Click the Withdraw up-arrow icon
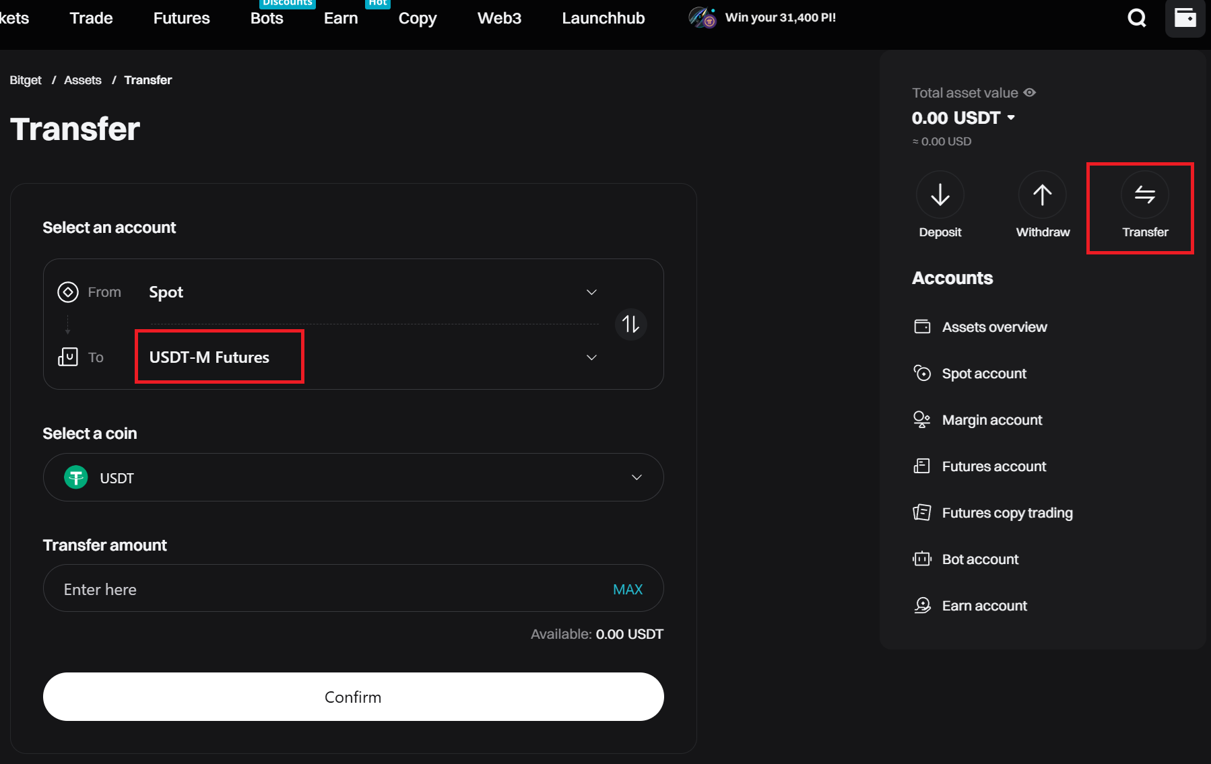The height and width of the screenshot is (764, 1211). click(x=1043, y=195)
